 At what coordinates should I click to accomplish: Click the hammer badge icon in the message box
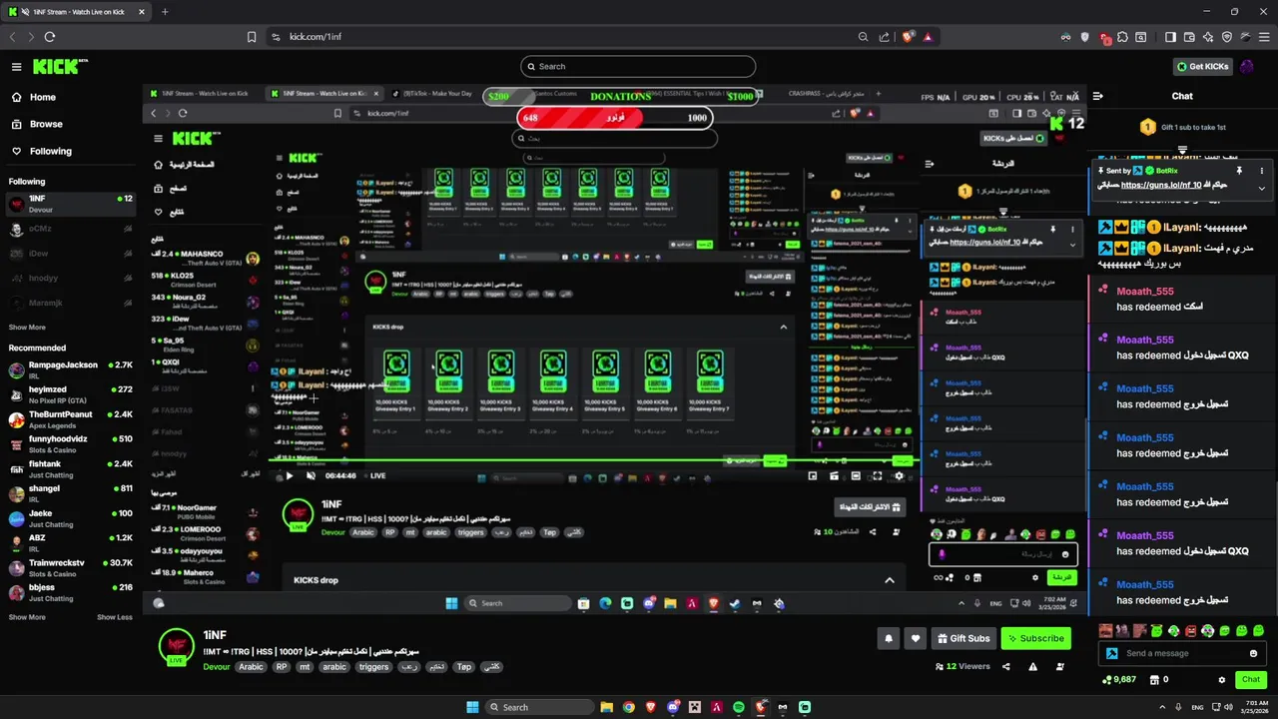[x=1113, y=653]
